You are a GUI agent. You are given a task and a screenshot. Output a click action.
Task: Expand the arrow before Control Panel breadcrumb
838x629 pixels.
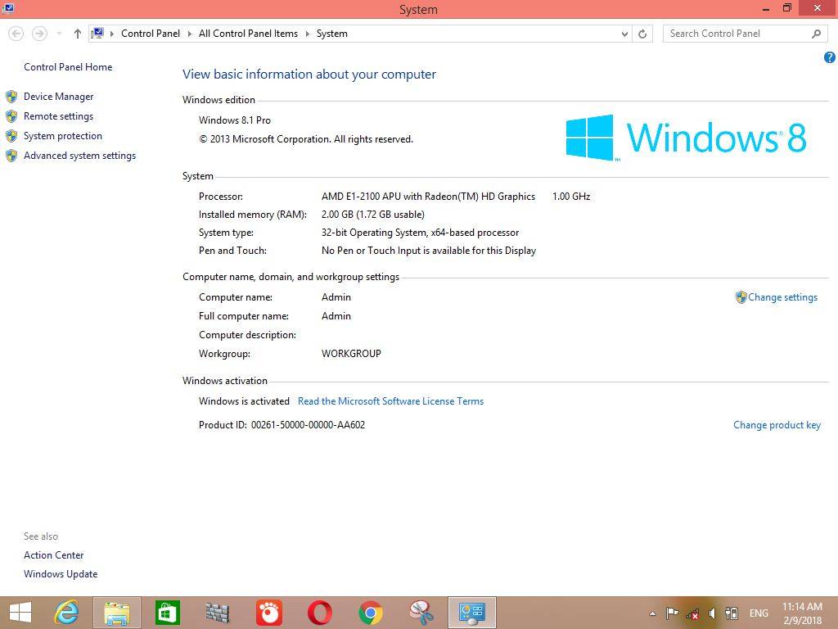[112, 34]
